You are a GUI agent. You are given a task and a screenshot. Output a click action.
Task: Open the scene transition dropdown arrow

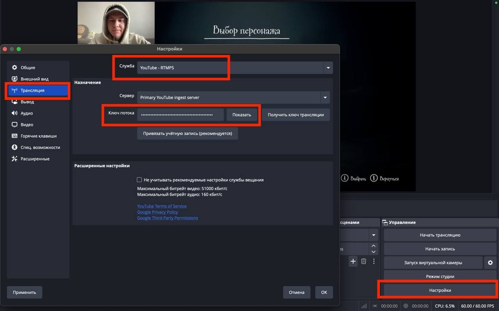[373, 235]
